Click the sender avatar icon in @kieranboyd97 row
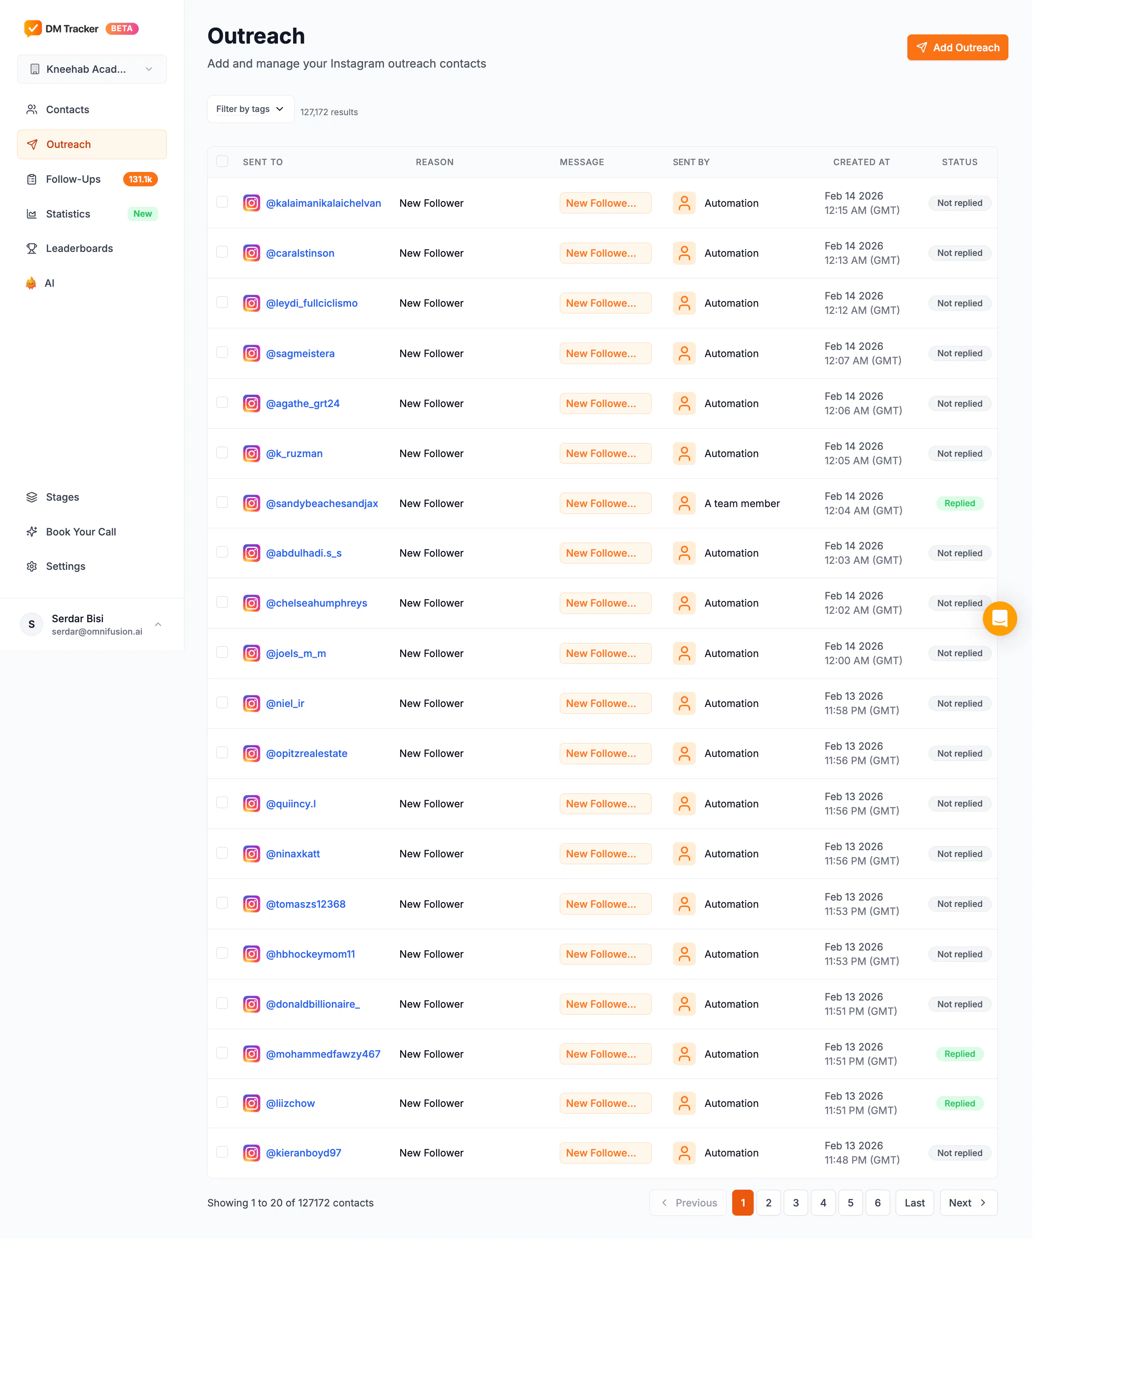The image size is (1134, 1390). [x=684, y=1153]
